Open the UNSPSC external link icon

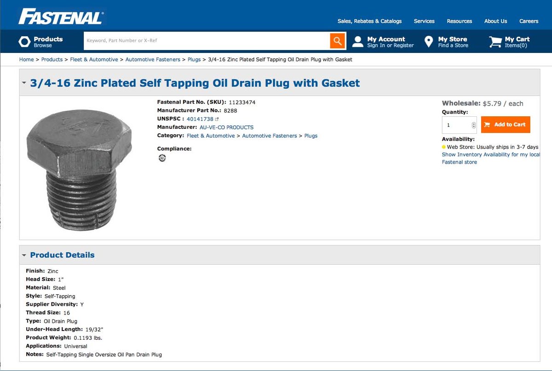(217, 119)
